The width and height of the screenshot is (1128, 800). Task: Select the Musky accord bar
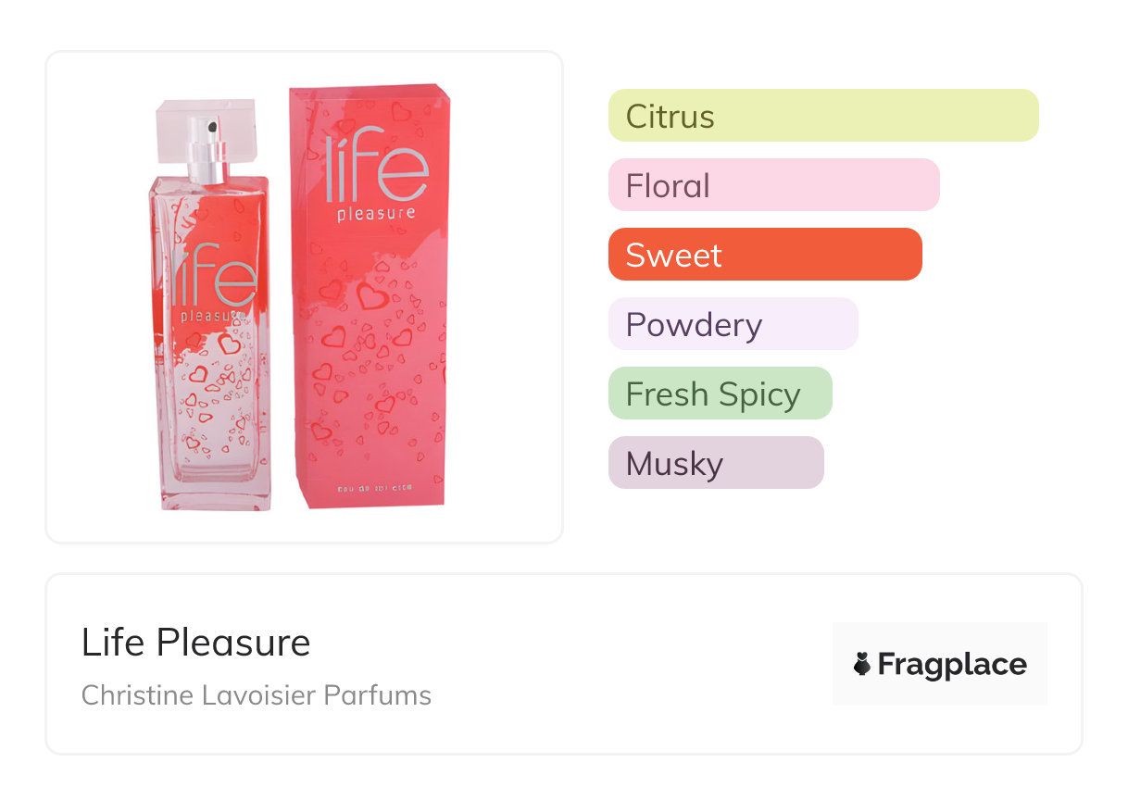click(x=715, y=463)
